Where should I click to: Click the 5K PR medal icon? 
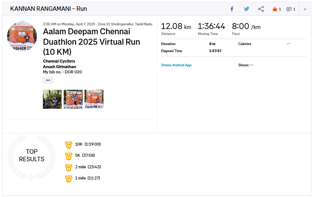[x=69, y=156]
